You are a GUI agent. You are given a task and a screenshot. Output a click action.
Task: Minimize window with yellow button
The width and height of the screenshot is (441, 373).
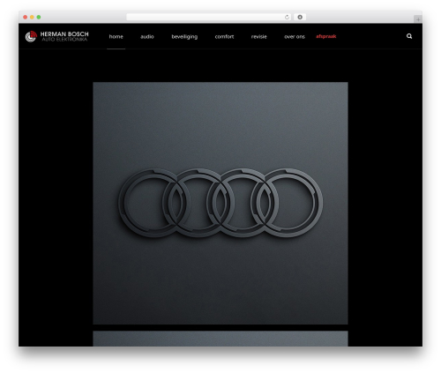point(32,17)
